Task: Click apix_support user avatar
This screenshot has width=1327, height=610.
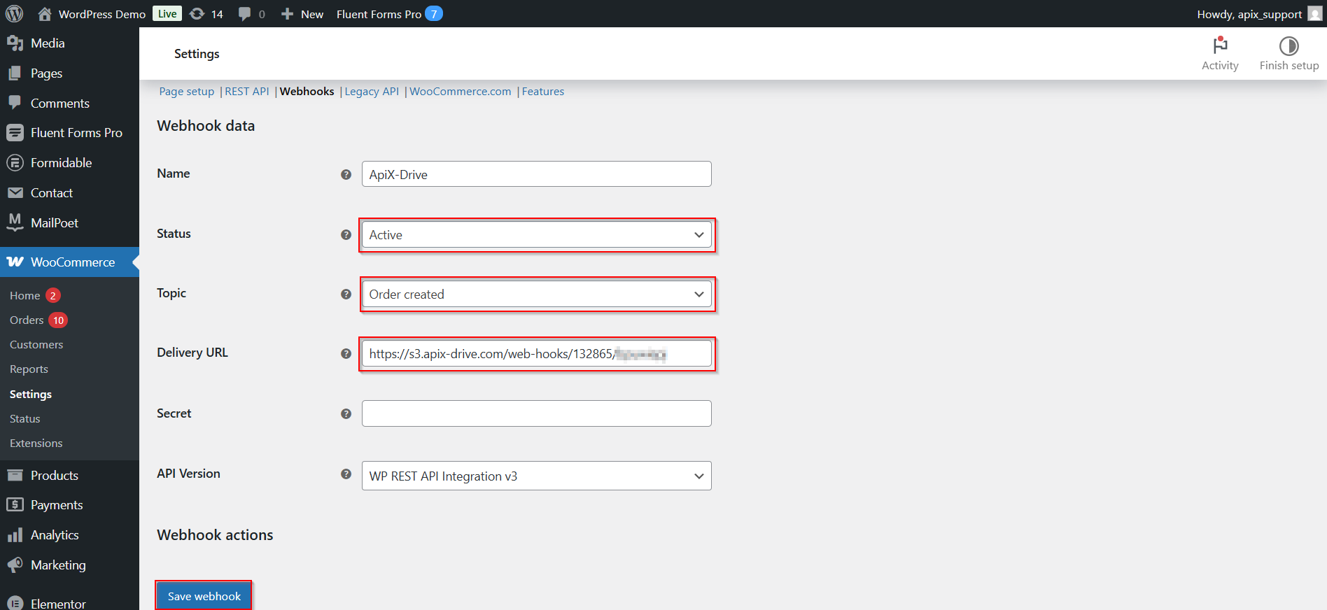Action: click(1315, 14)
